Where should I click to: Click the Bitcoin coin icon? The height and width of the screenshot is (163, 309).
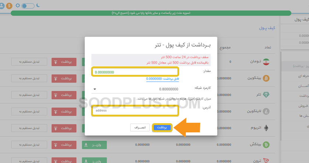(266, 78)
